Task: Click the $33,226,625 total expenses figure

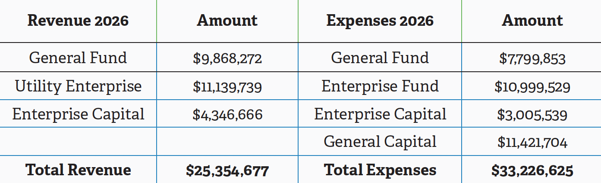Action: 532,171
